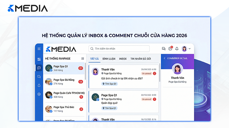
Task: Open the user avatar in header
Action: tap(184, 49)
